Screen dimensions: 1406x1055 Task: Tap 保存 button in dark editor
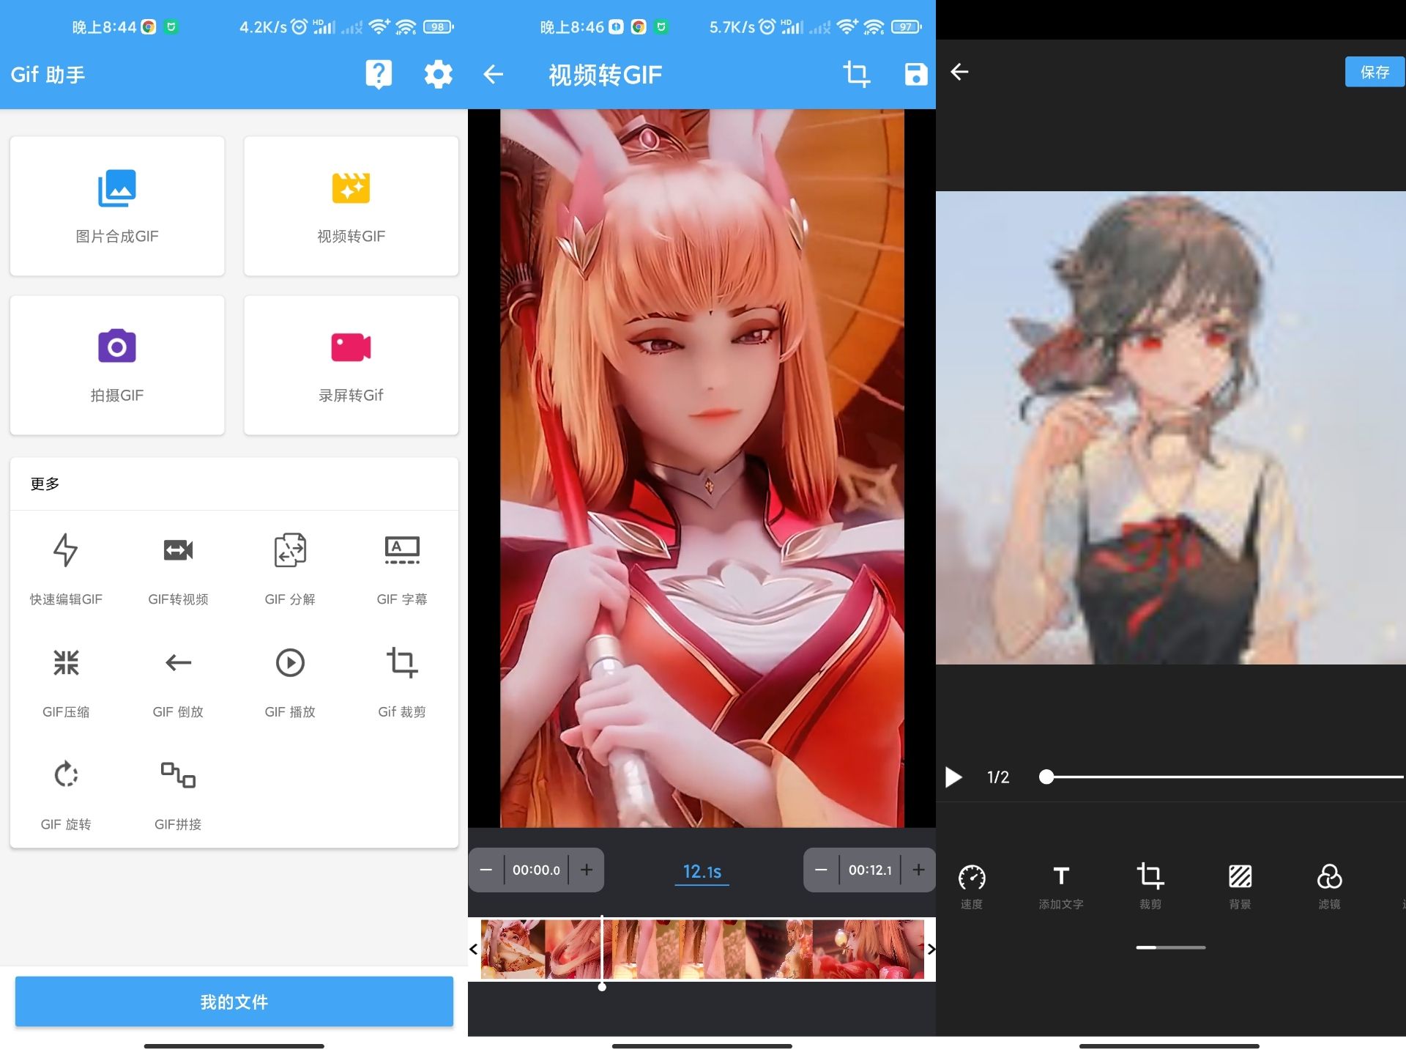(1375, 72)
